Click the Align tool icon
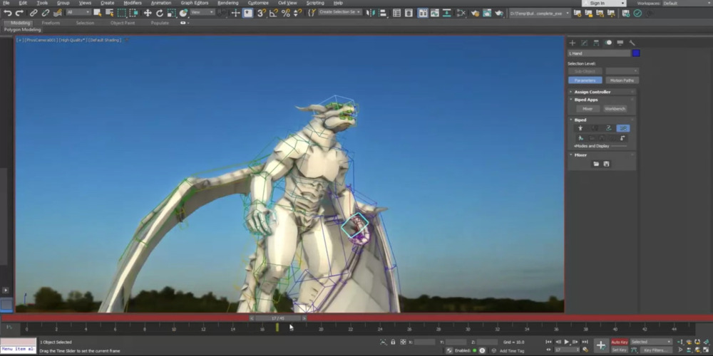 click(x=382, y=13)
